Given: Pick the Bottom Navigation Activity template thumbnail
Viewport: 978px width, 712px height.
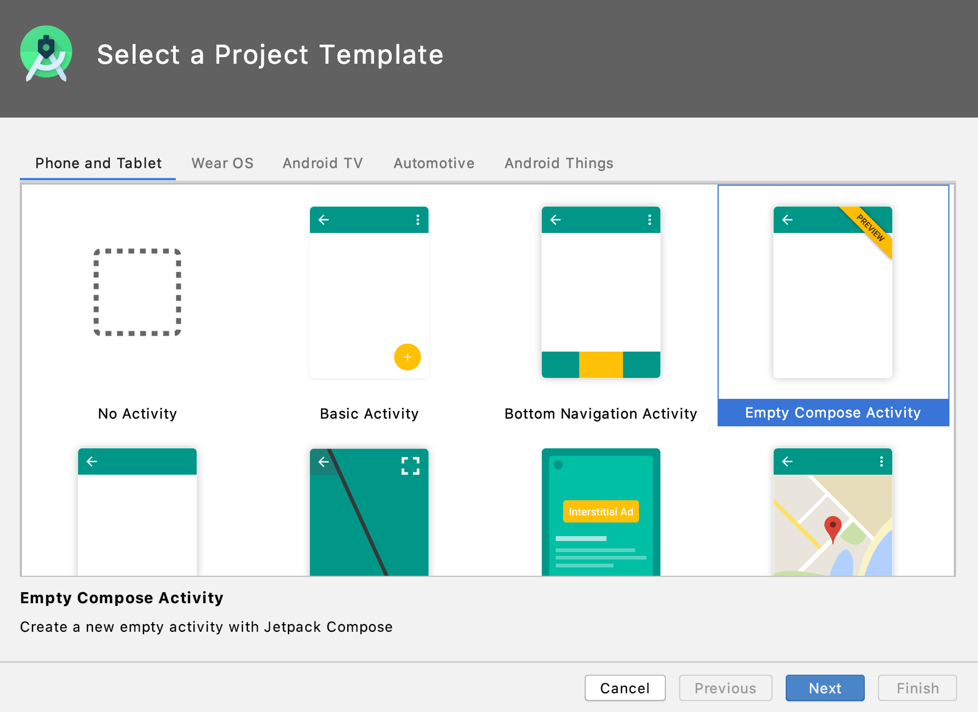Looking at the screenshot, I should point(601,292).
